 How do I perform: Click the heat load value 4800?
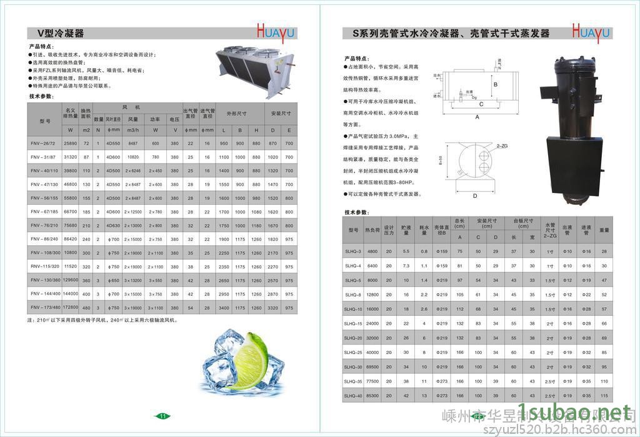[372, 252]
